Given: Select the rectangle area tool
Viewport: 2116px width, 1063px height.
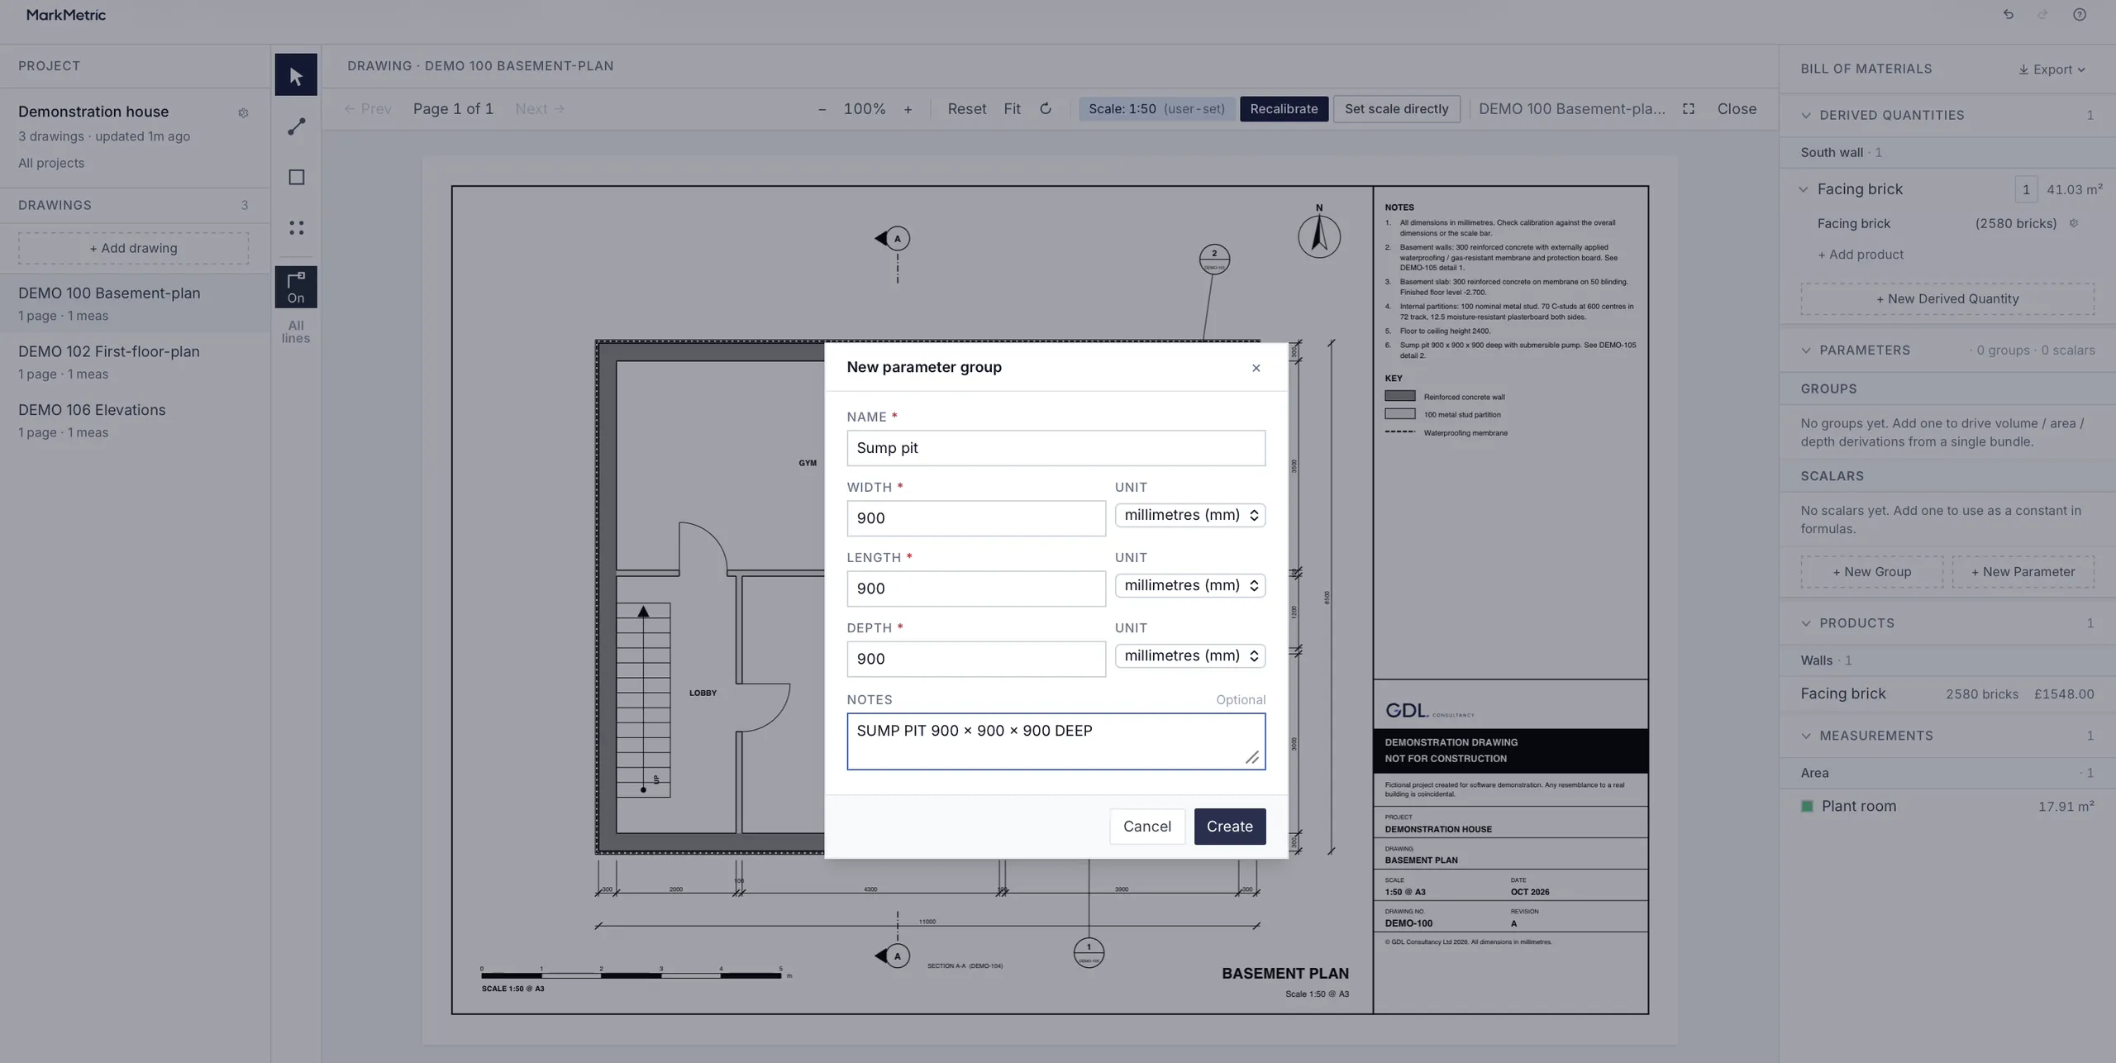Looking at the screenshot, I should [x=296, y=177].
